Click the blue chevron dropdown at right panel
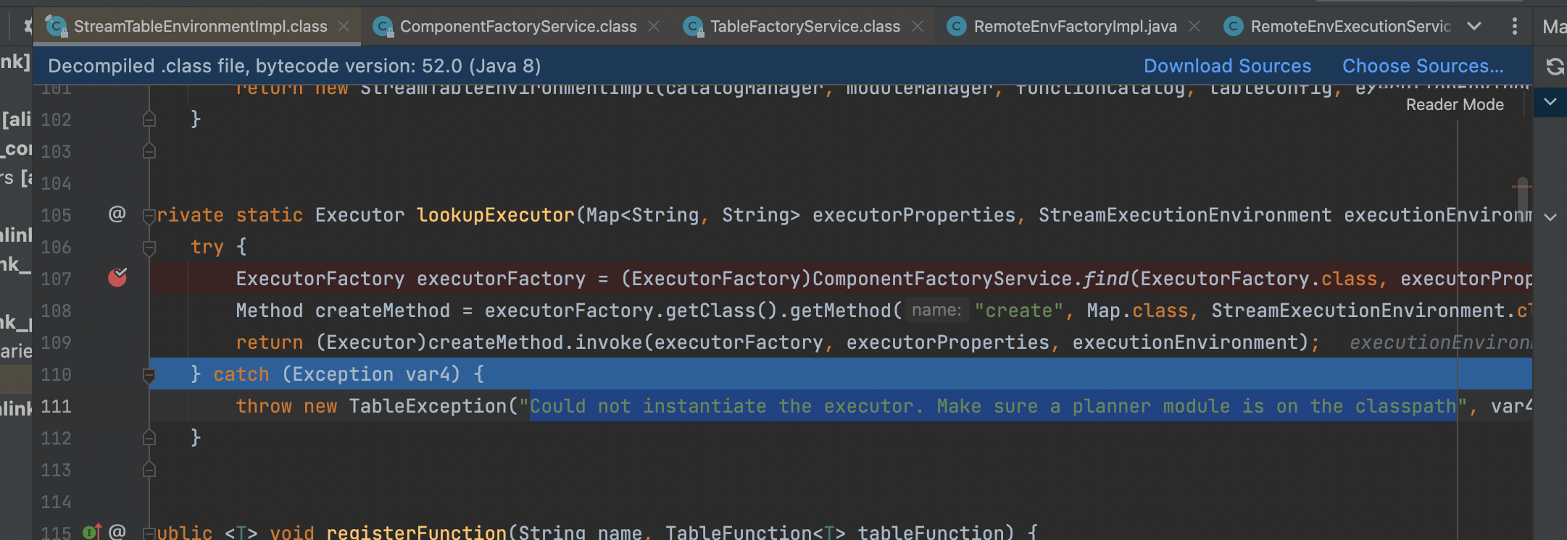This screenshot has height=540, width=1567. [1550, 102]
